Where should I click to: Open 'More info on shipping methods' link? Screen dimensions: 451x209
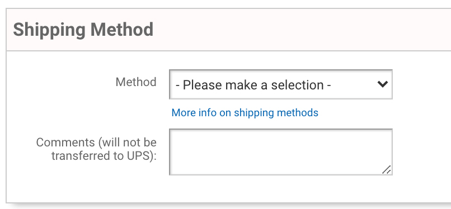tap(245, 112)
